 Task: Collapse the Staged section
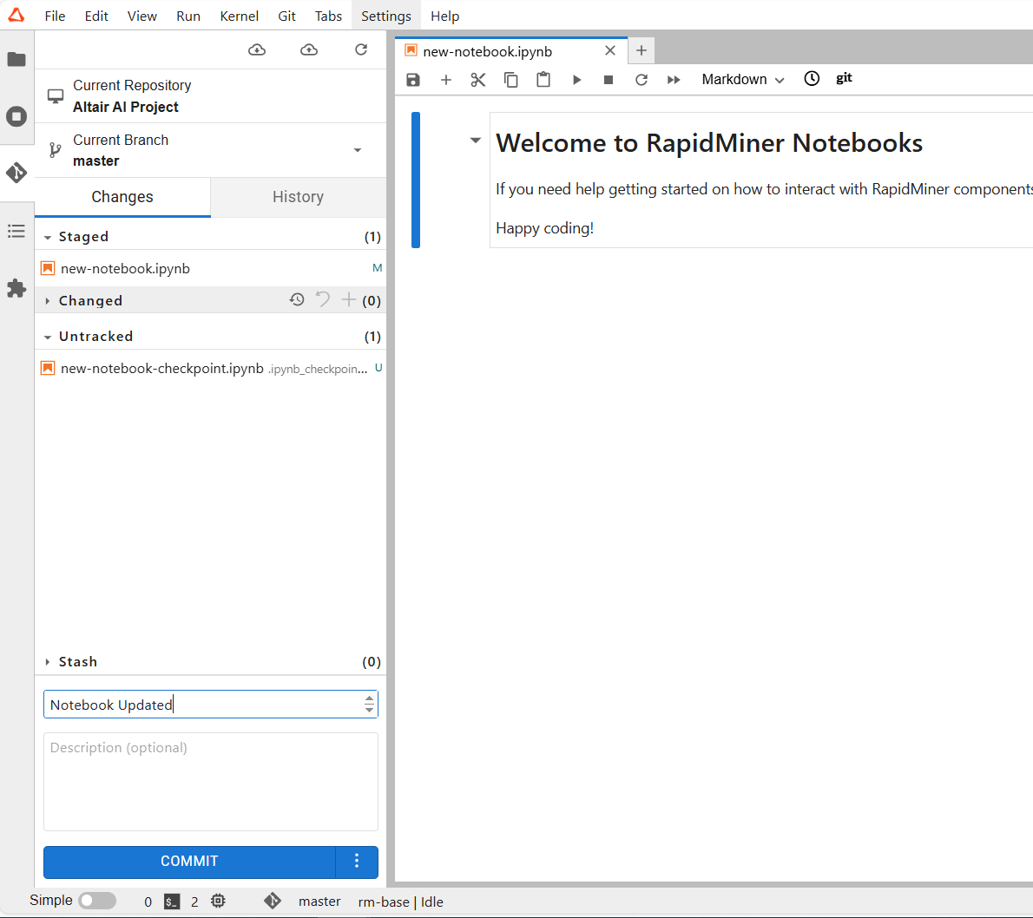click(x=48, y=237)
